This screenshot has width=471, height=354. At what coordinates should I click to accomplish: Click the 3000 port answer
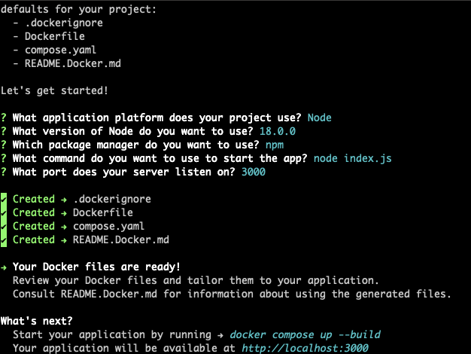(x=254, y=172)
